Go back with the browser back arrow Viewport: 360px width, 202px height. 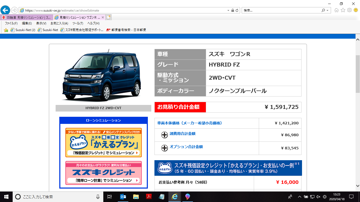5,10
